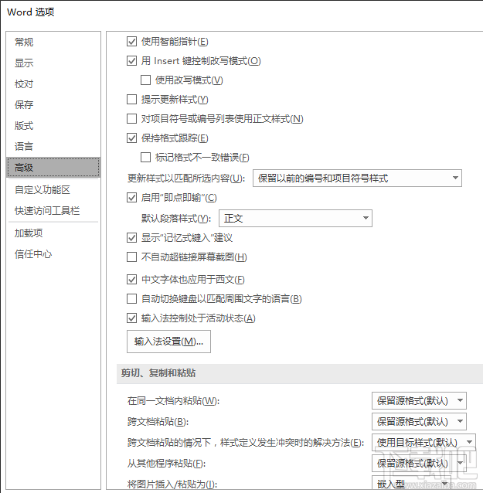The height and width of the screenshot is (493, 483).
Task: Expand the 默认段落样式 dropdown
Action: 295,219
